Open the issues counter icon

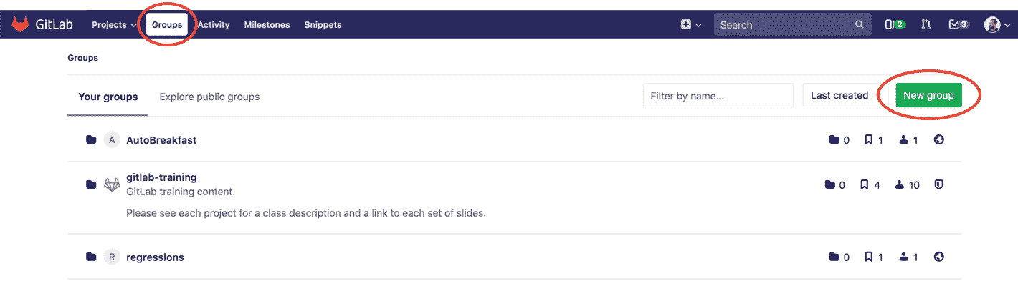click(895, 24)
